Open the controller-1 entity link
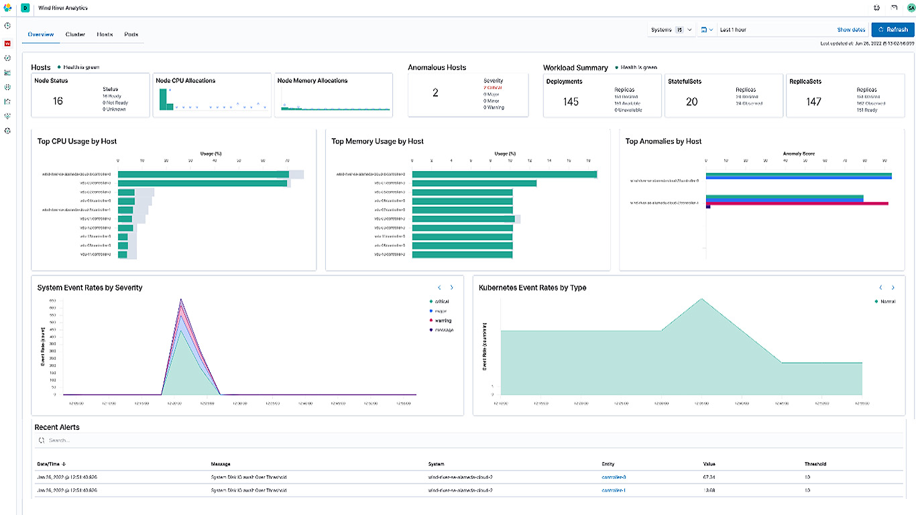Image resolution: width=916 pixels, height=515 pixels. coord(614,490)
